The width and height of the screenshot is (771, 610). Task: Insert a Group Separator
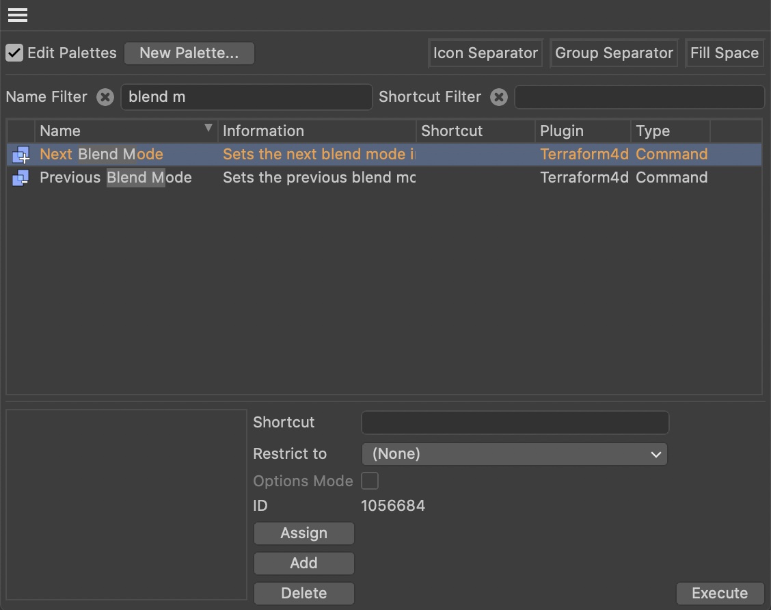click(613, 53)
